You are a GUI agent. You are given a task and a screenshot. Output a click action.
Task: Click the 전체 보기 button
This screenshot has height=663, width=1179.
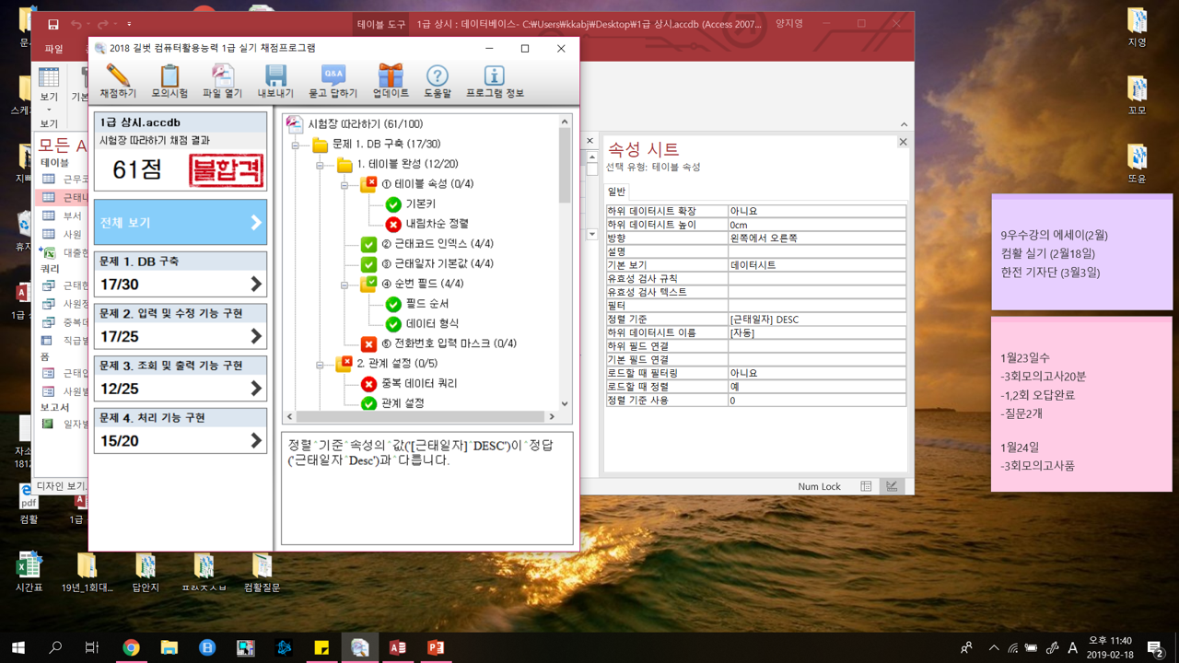point(181,223)
